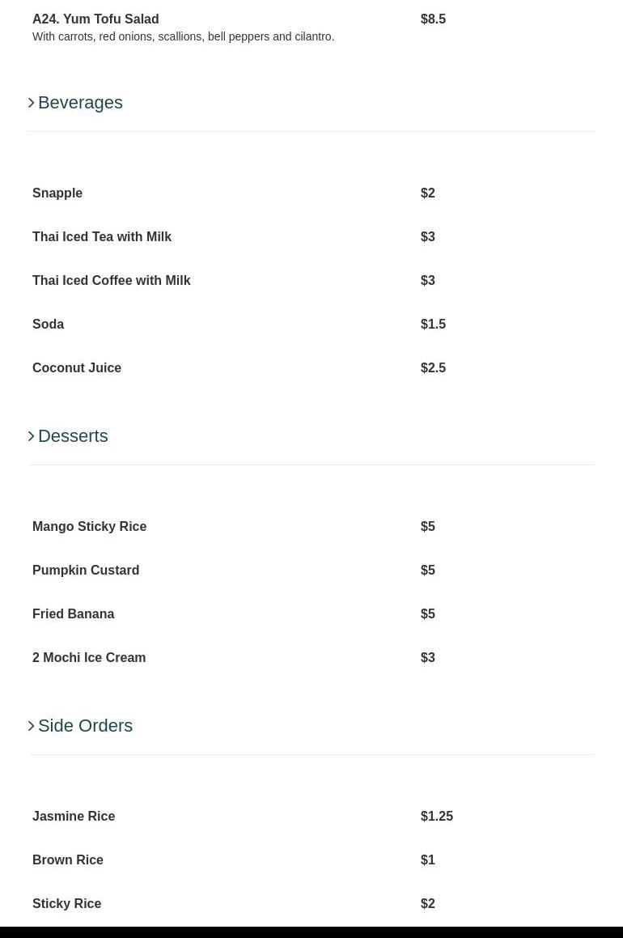The width and height of the screenshot is (623, 938).
Task: Select the Soda menu item
Action: coord(48,325)
